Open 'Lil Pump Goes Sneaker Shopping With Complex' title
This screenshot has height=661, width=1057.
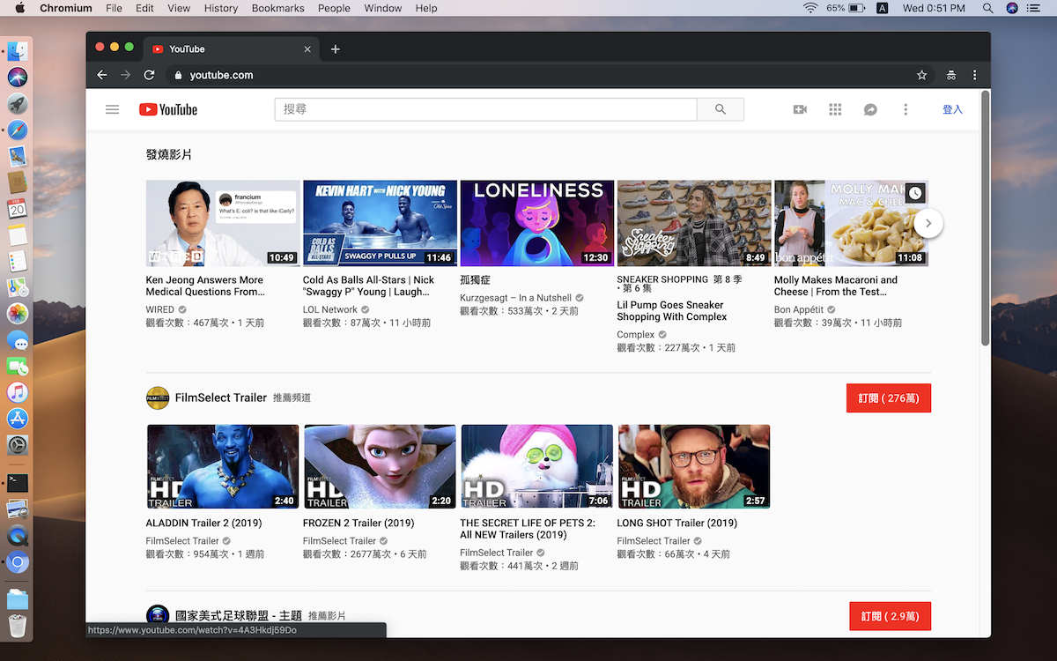click(672, 311)
